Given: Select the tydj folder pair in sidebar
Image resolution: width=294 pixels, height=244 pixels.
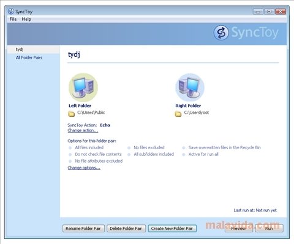Looking at the screenshot, I should 34,50.
